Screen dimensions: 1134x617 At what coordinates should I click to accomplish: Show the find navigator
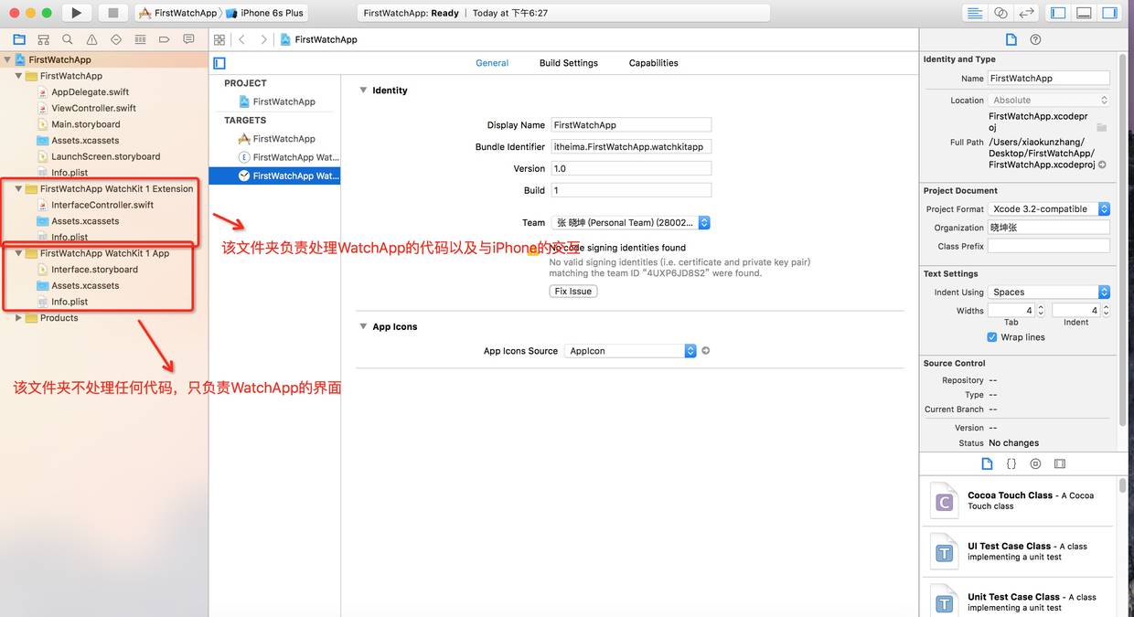point(68,39)
